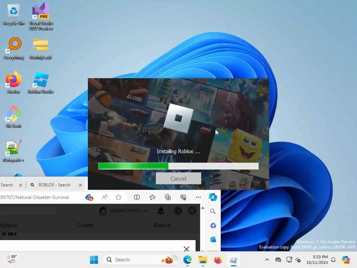Open the taskbar clock showing 5:23 PM

(317, 260)
